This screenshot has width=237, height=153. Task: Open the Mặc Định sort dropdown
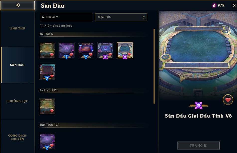[121, 17]
